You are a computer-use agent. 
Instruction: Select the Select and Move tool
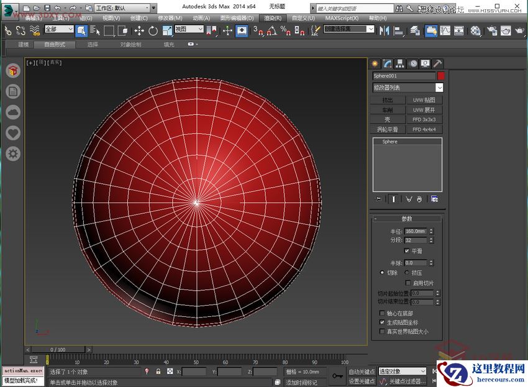coord(140,29)
